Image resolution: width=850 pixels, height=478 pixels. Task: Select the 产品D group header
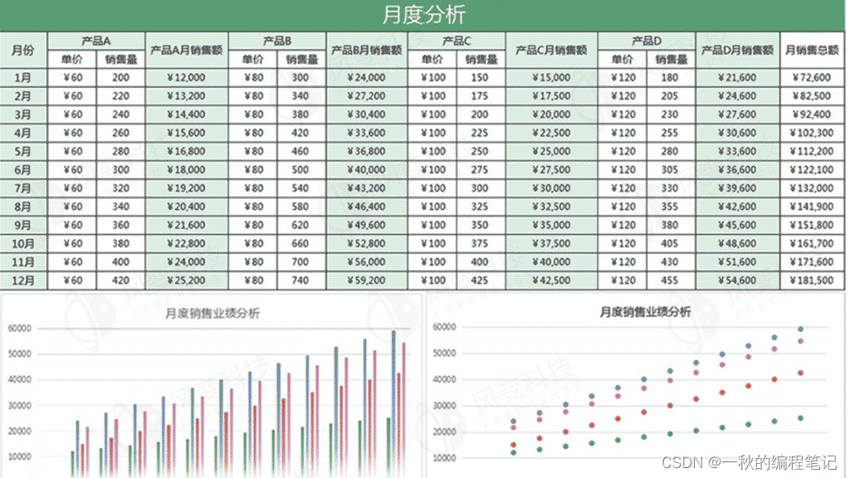click(x=646, y=41)
